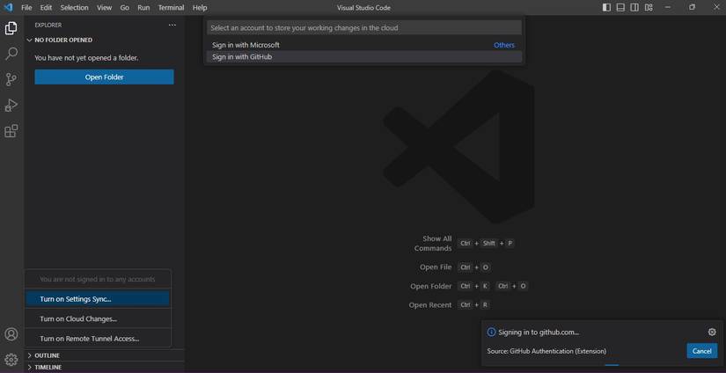
Task: Select Turn on Cloud Changes menu entry
Action: click(x=78, y=318)
